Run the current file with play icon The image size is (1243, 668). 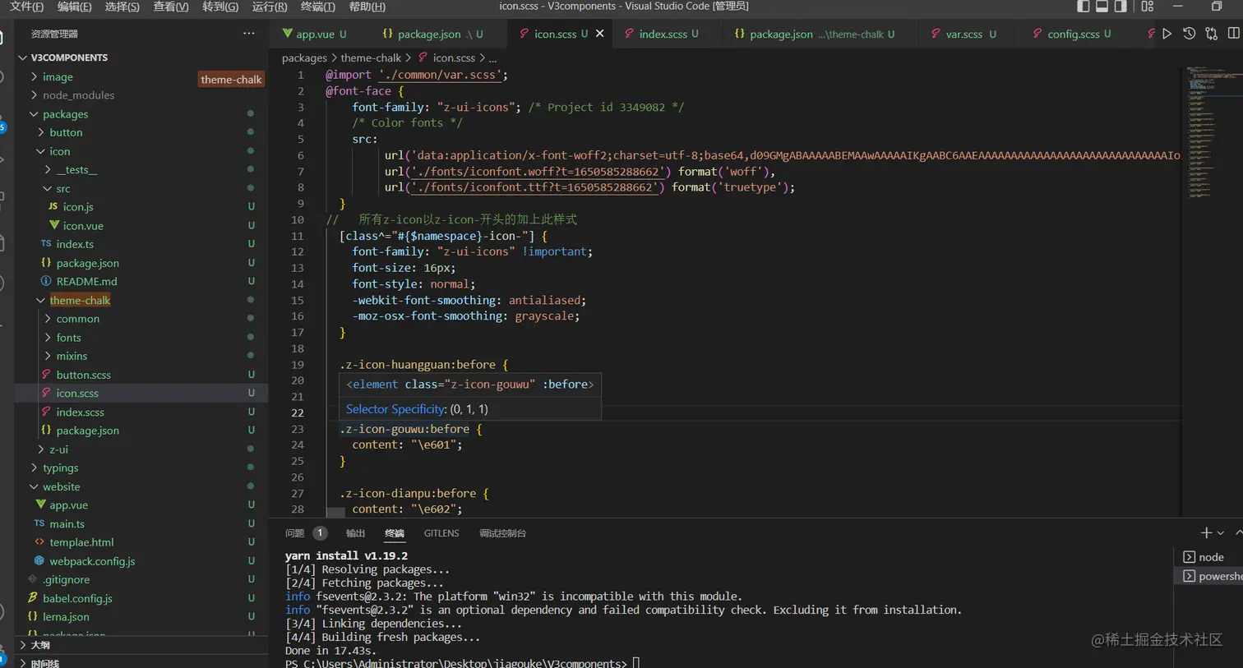click(x=1167, y=34)
